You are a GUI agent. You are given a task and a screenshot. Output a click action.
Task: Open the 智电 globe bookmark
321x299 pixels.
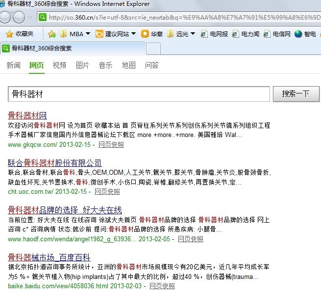coord(305,34)
